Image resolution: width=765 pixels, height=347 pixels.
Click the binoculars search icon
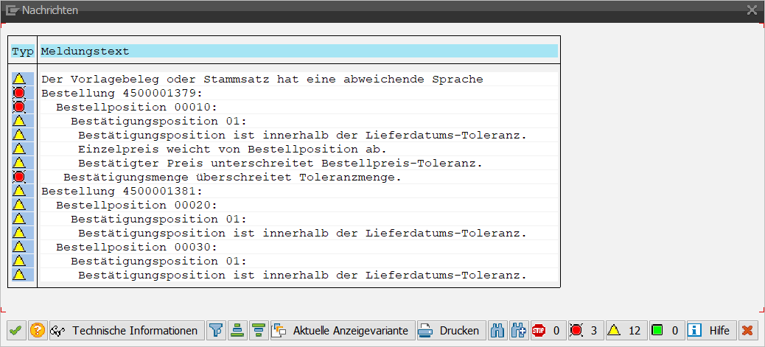[498, 331]
